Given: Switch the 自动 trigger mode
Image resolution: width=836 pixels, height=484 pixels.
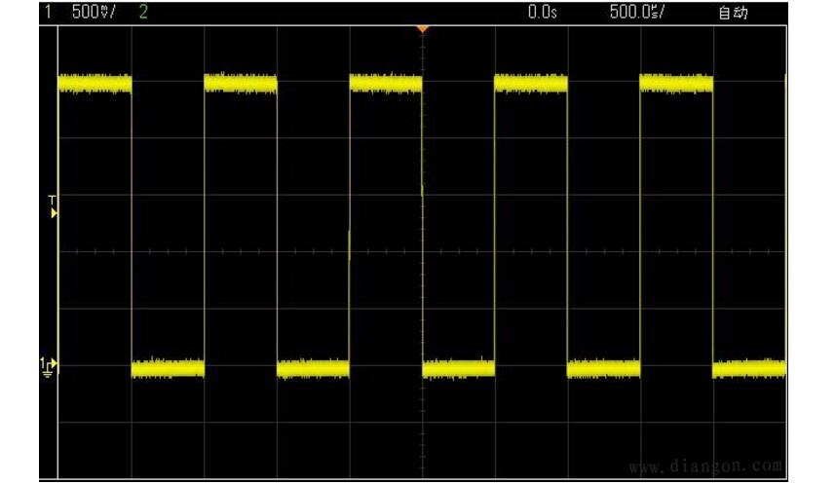Looking at the screenshot, I should pyautogui.click(x=733, y=12).
